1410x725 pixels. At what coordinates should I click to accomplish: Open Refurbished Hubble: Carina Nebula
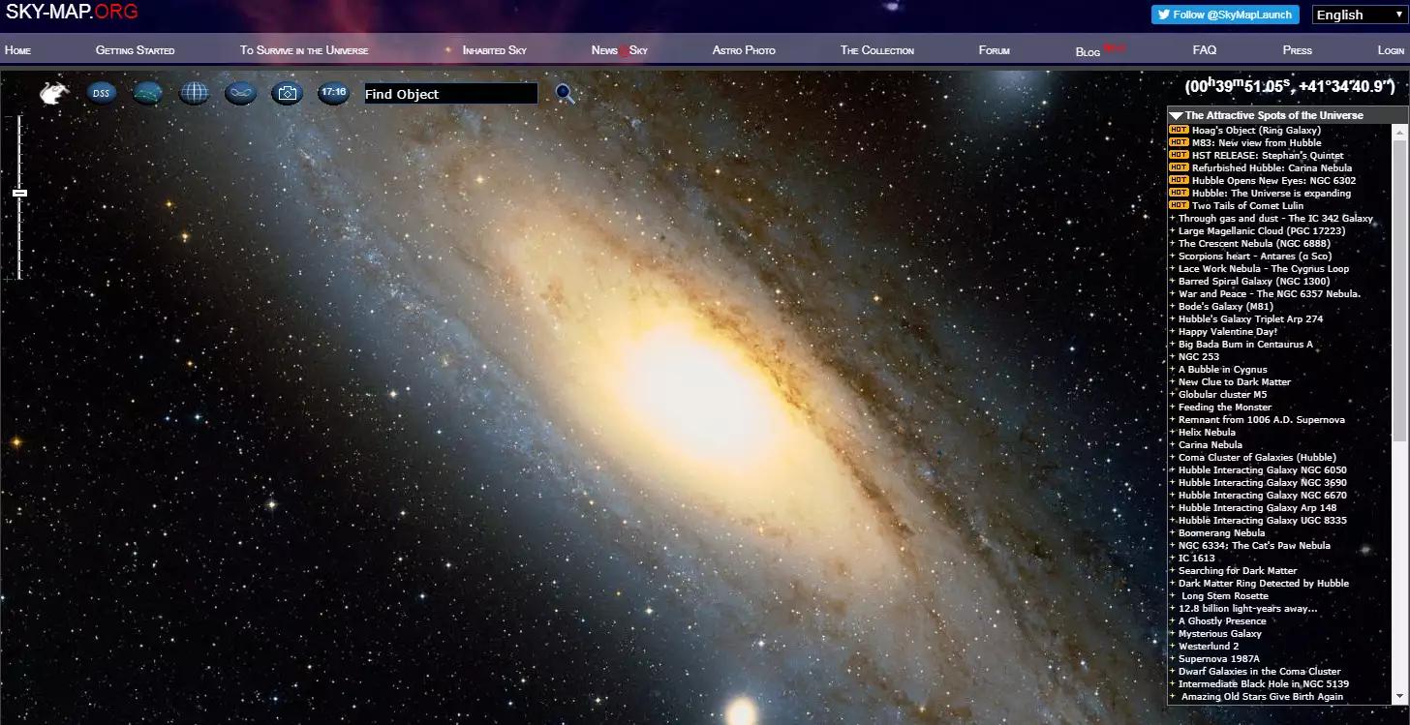click(x=1272, y=167)
